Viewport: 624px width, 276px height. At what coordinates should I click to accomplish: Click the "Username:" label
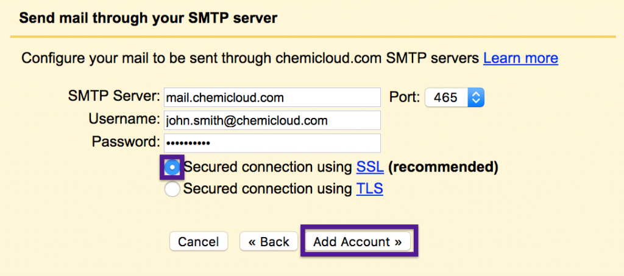(124, 119)
